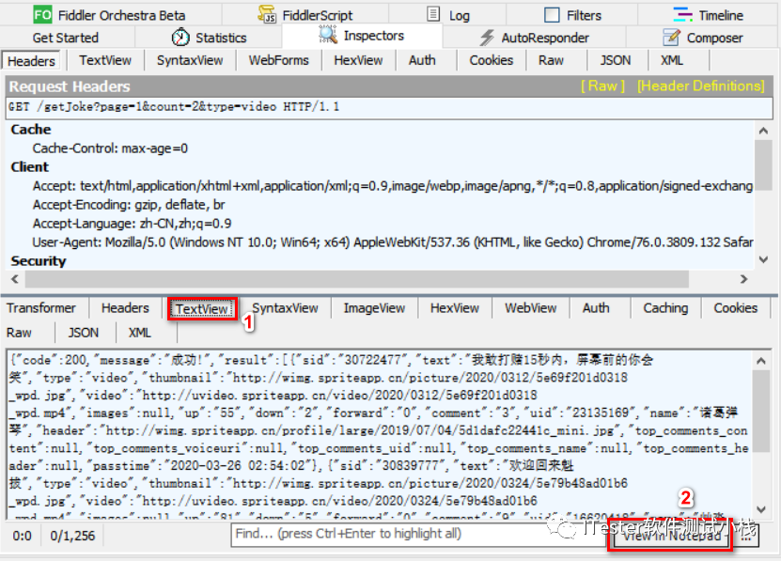Select request Headers inspector tab
781x561 pixels.
point(31,61)
